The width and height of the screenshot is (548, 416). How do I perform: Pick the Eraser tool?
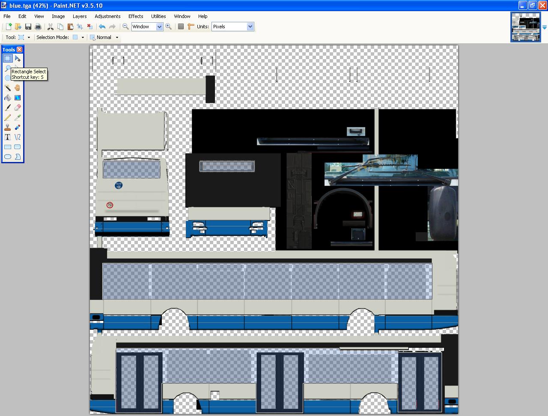(18, 108)
